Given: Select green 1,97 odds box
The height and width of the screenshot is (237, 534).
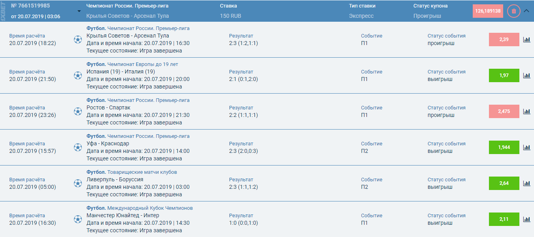Looking at the screenshot, I should click(504, 75).
